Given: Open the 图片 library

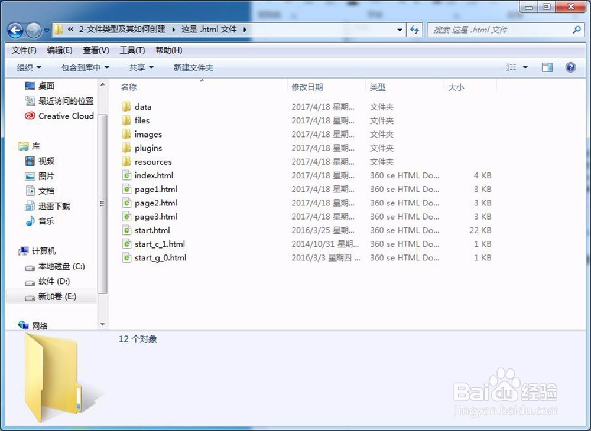Looking at the screenshot, I should [40, 176].
